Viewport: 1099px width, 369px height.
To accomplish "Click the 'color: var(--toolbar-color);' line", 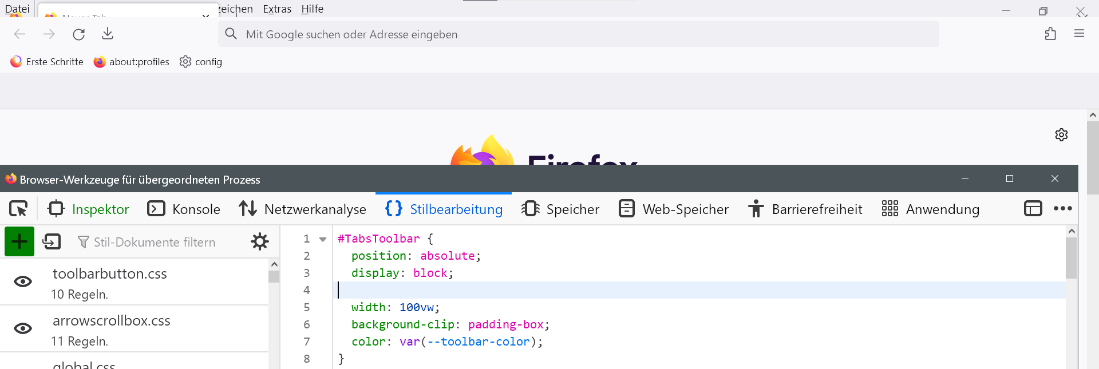I will click(447, 342).
